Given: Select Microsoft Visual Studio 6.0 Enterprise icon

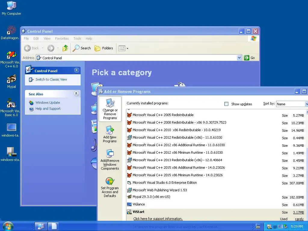Looking at the screenshot, I should (x=129, y=183).
